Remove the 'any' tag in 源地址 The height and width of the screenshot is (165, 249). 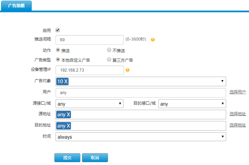(69, 115)
